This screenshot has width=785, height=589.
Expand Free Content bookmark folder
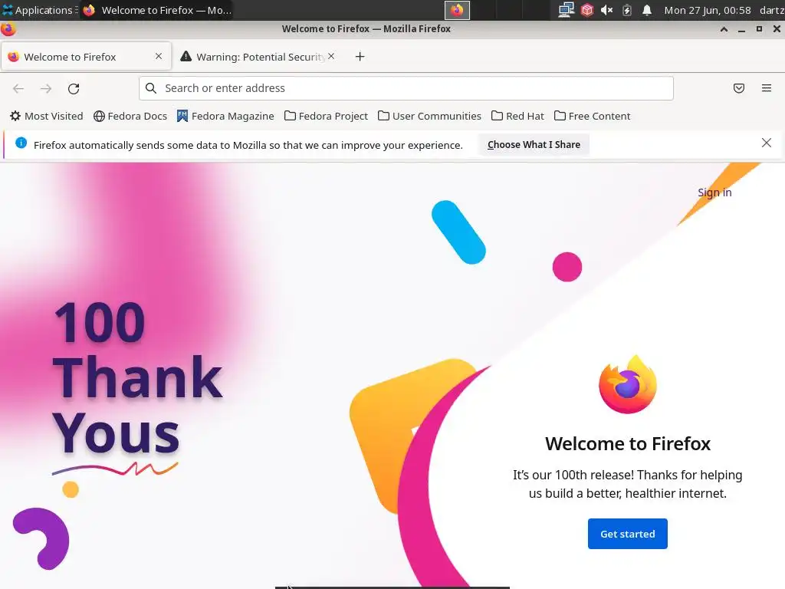point(593,117)
